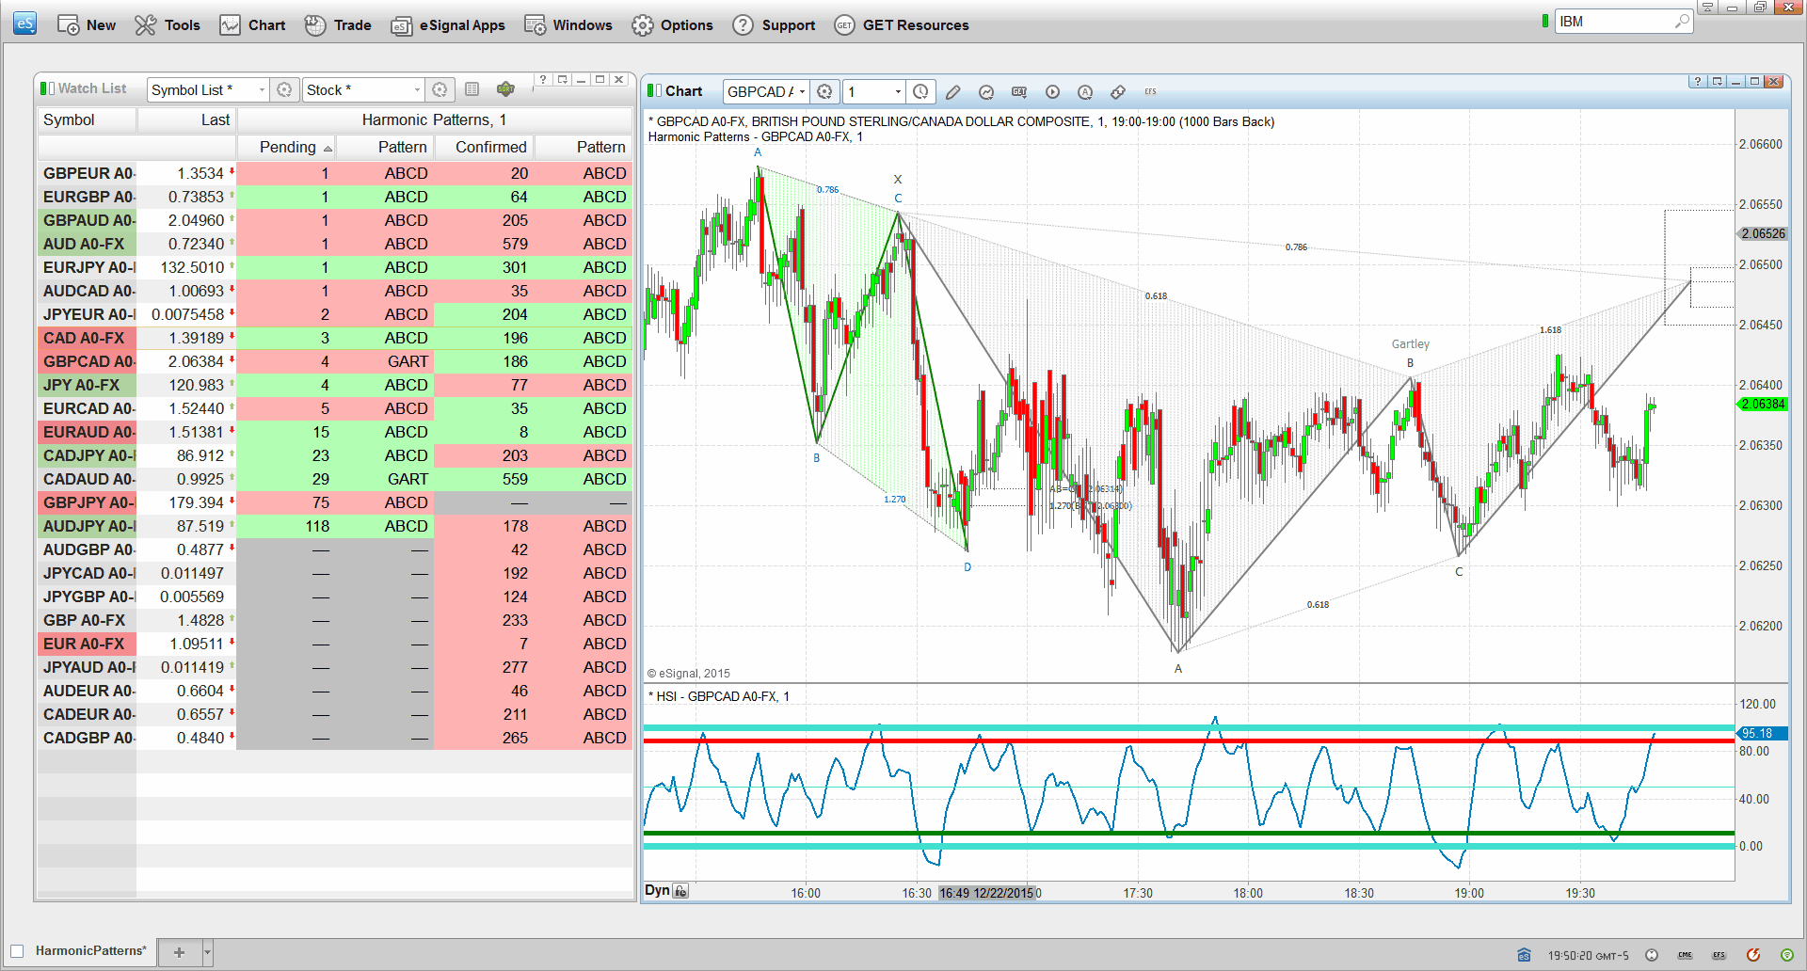Image resolution: width=1807 pixels, height=971 pixels.
Task: Open the Chart window options dropdown icon
Action: pyautogui.click(x=1718, y=82)
